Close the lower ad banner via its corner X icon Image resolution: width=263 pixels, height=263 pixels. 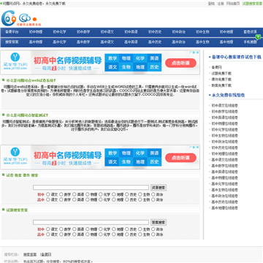coord(198,147)
